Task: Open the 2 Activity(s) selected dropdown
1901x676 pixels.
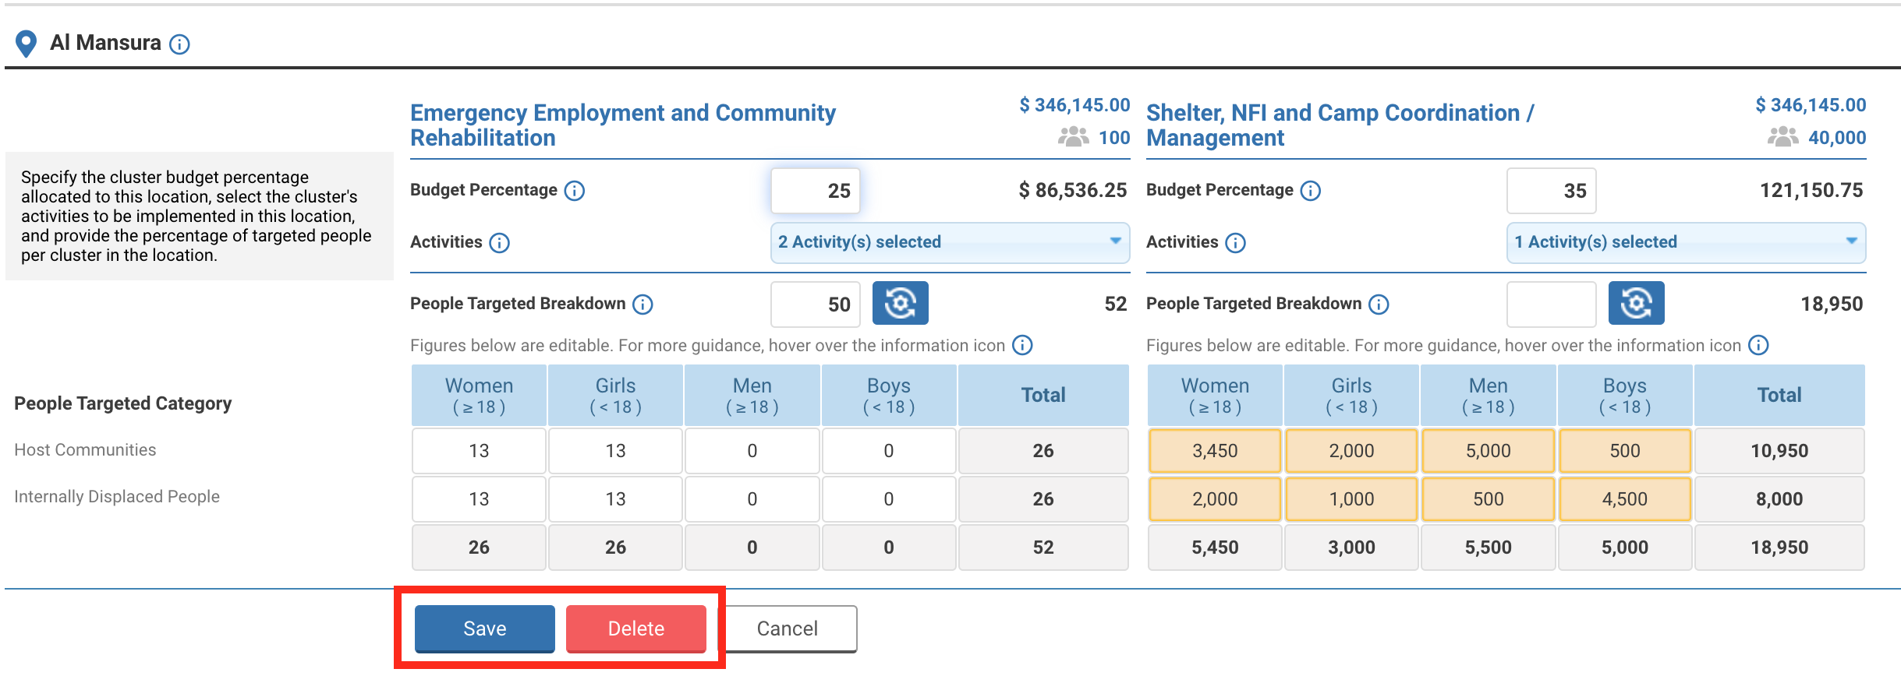Action: pyautogui.click(x=950, y=242)
